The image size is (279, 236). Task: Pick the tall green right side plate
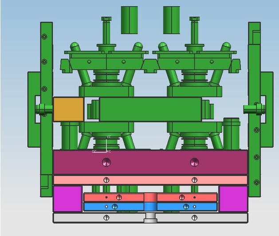(x=255, y=109)
